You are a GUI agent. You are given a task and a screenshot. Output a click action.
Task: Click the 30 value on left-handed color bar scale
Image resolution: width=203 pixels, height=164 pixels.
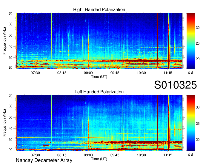click(198, 108)
